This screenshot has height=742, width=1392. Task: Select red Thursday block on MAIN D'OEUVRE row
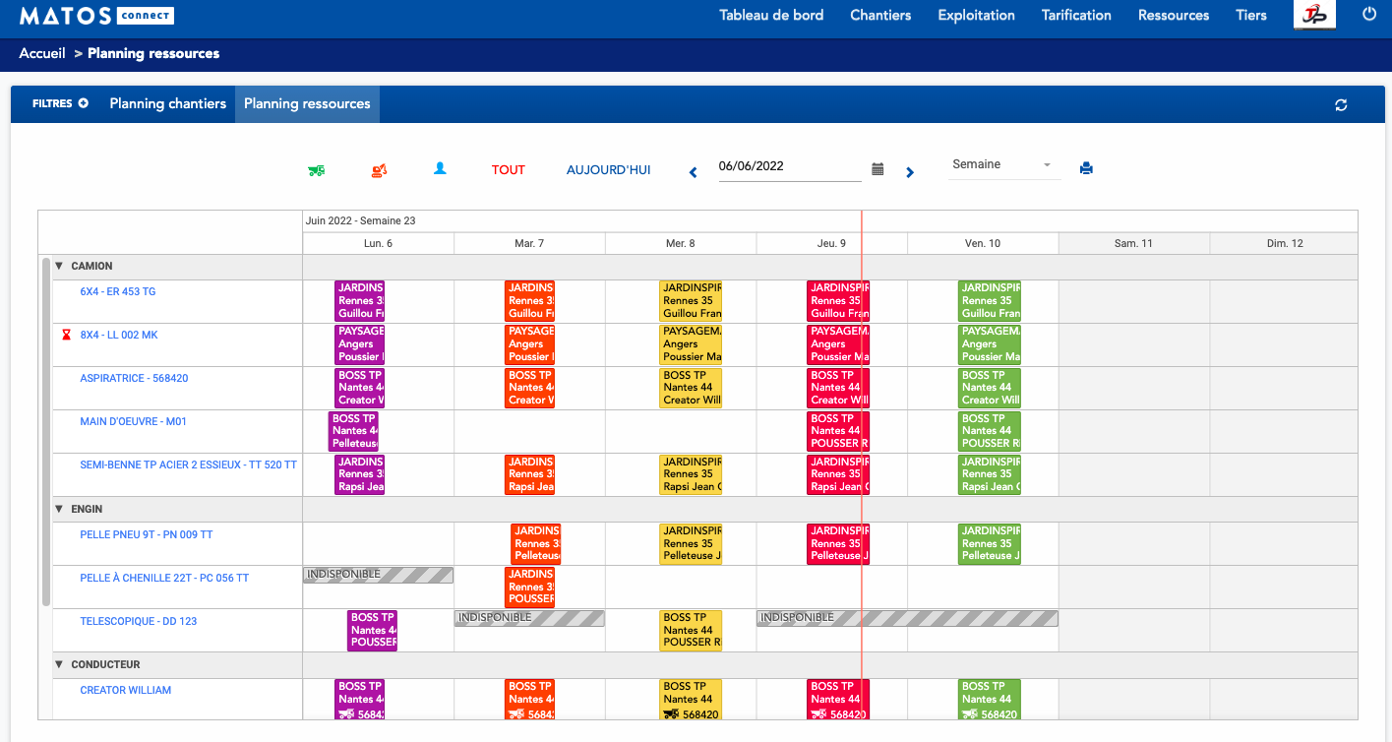(x=837, y=430)
